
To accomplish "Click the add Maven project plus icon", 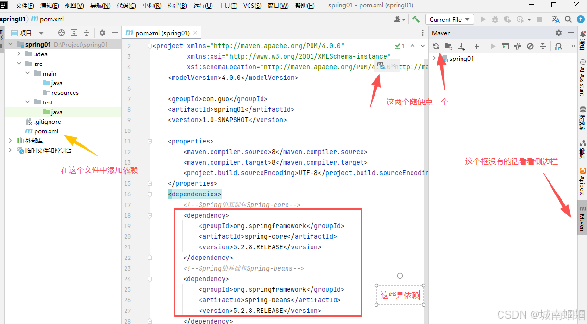I will coord(477,46).
